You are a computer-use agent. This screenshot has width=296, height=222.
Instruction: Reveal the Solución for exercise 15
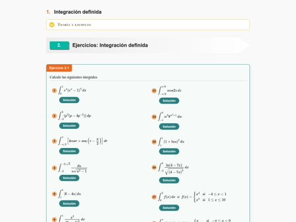point(169,151)
